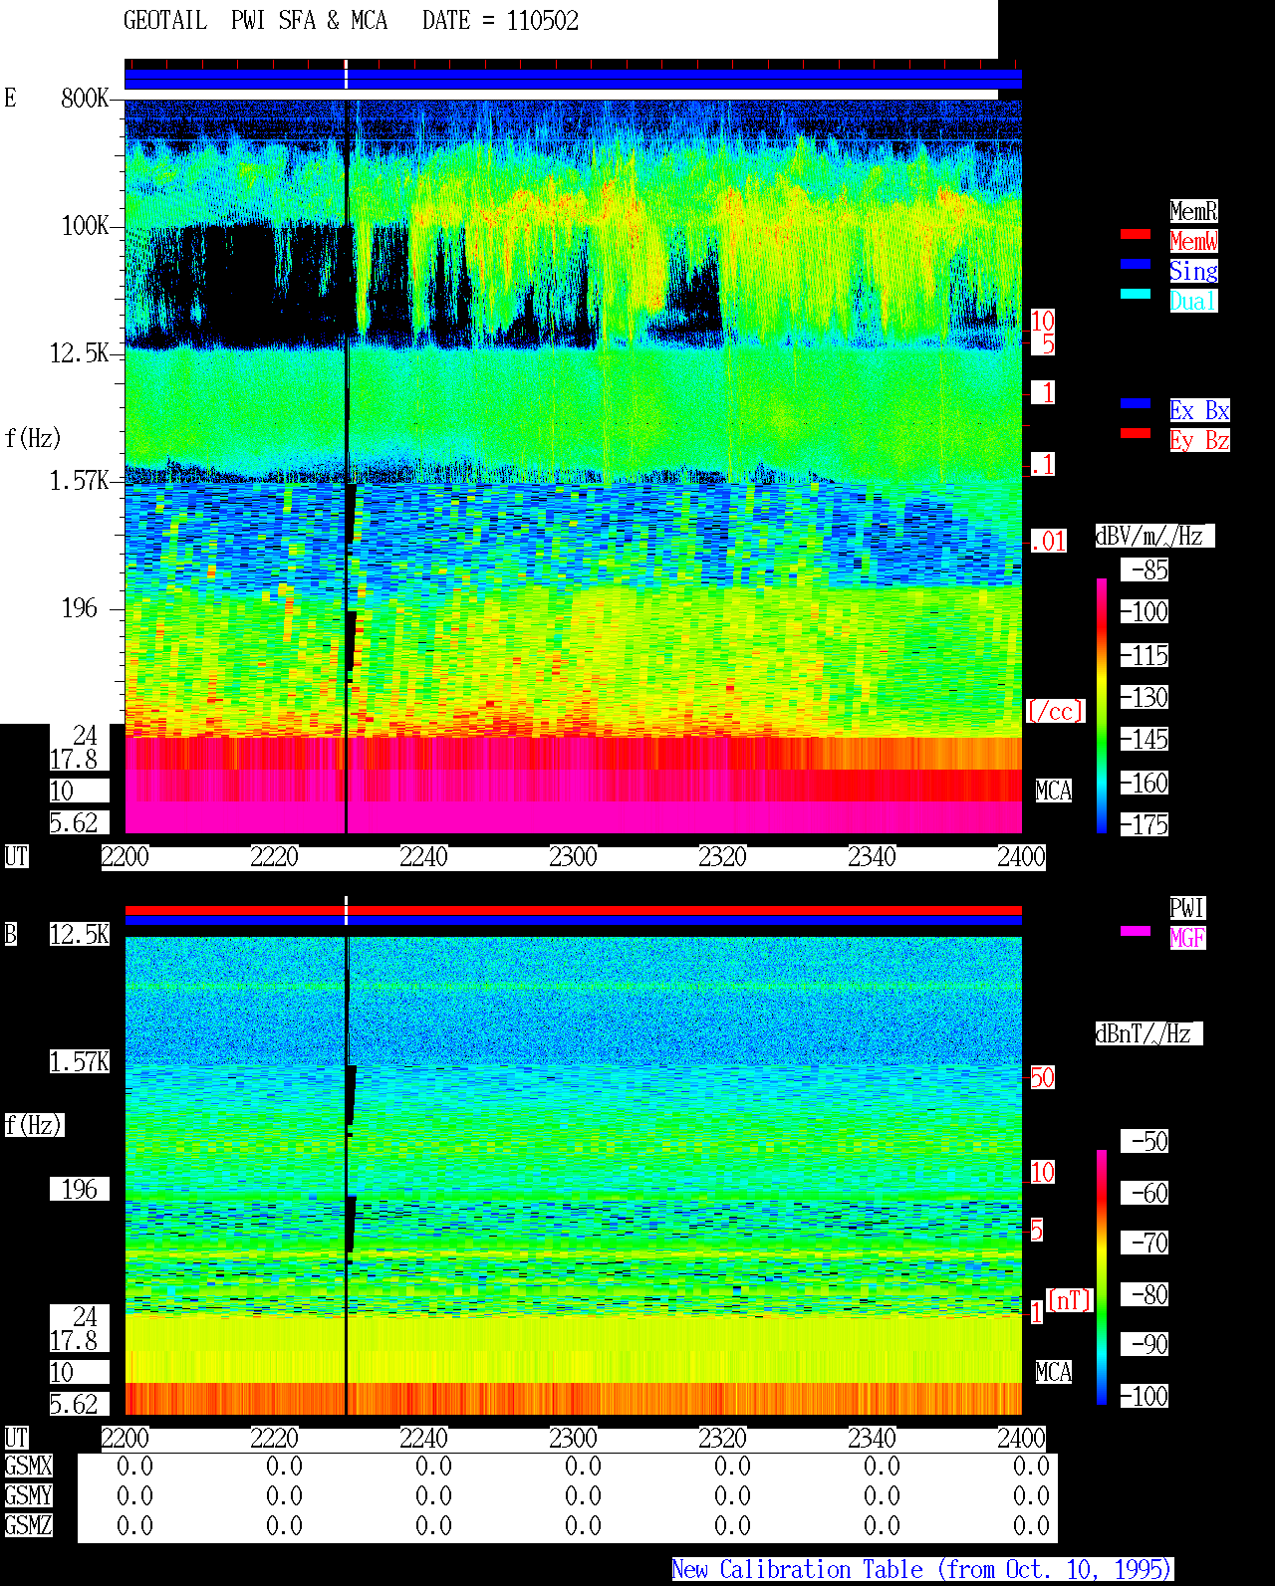Click the MemR legend label
This screenshot has height=1586, width=1275.
1193,211
